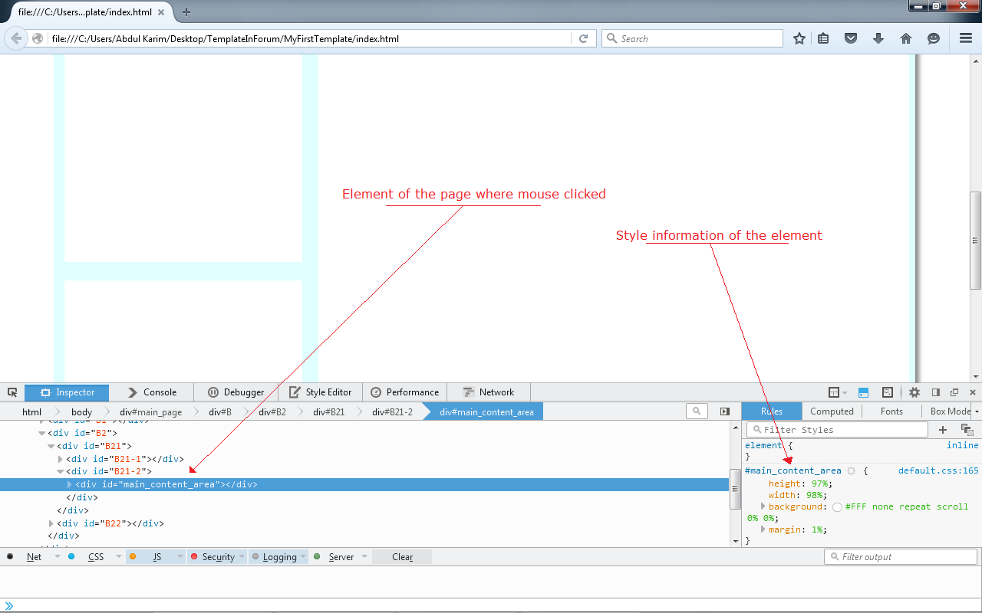Viewport: 982px width, 613px height.
Task: Toggle the Logging console filter
Action: coord(278,557)
